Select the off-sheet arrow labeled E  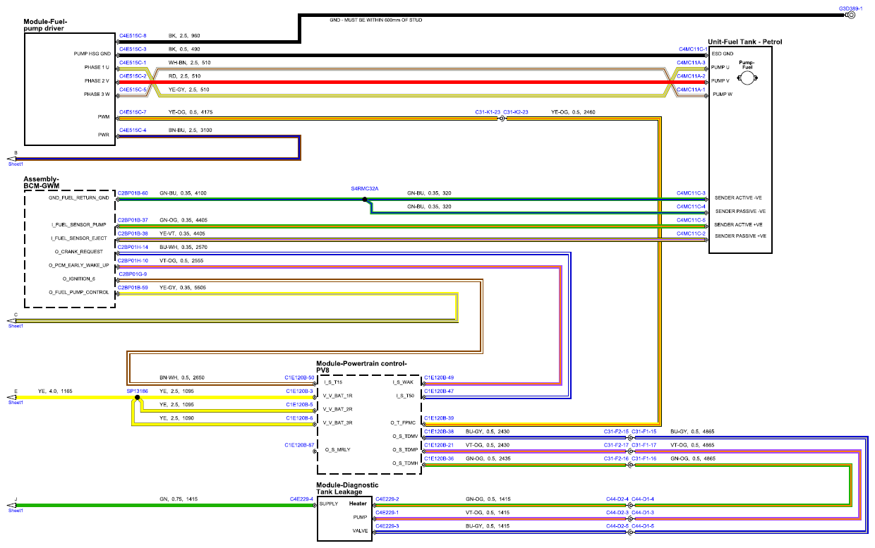[12, 398]
